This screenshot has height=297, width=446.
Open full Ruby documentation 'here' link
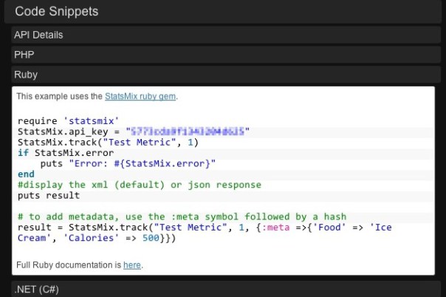tap(132, 264)
